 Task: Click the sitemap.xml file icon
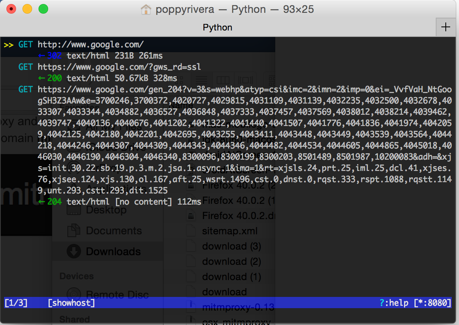[192, 231]
